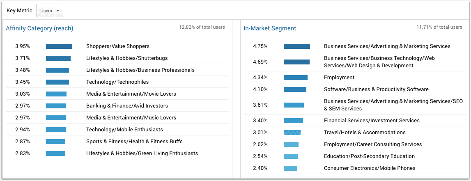Viewport: 471px width, 181px height.
Task: Select Software/Business & Productivity Software label
Action: pyautogui.click(x=376, y=89)
